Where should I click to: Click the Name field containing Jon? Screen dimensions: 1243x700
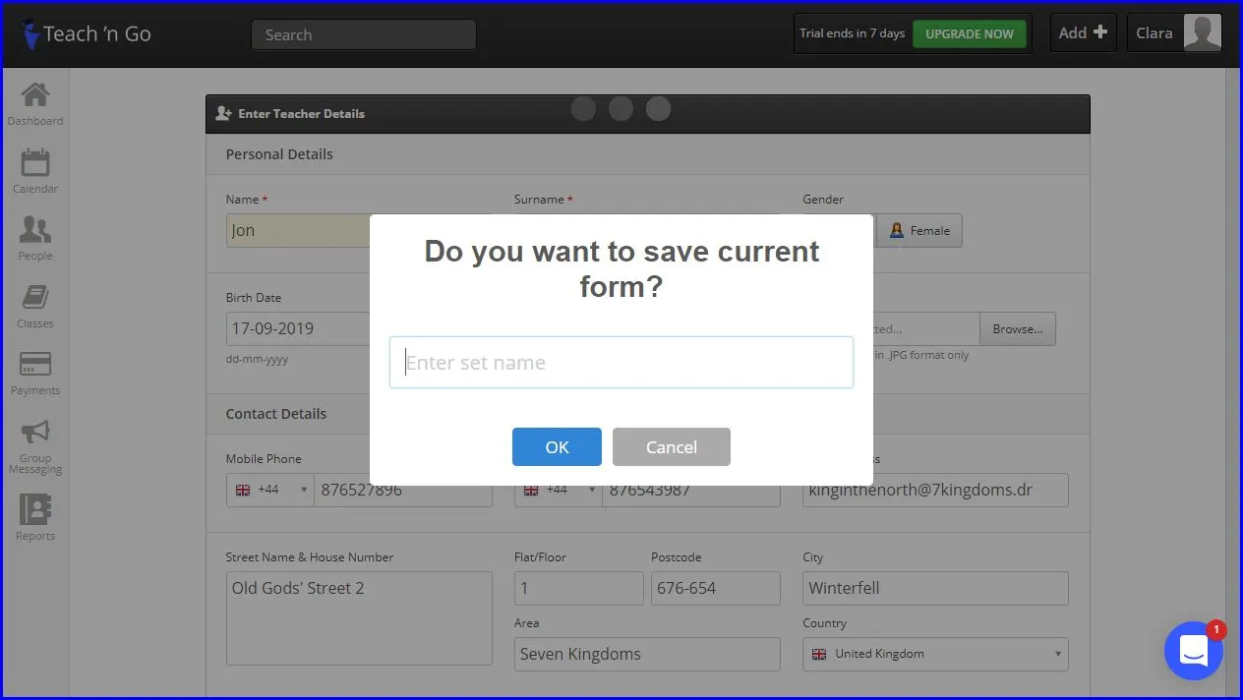click(x=299, y=230)
